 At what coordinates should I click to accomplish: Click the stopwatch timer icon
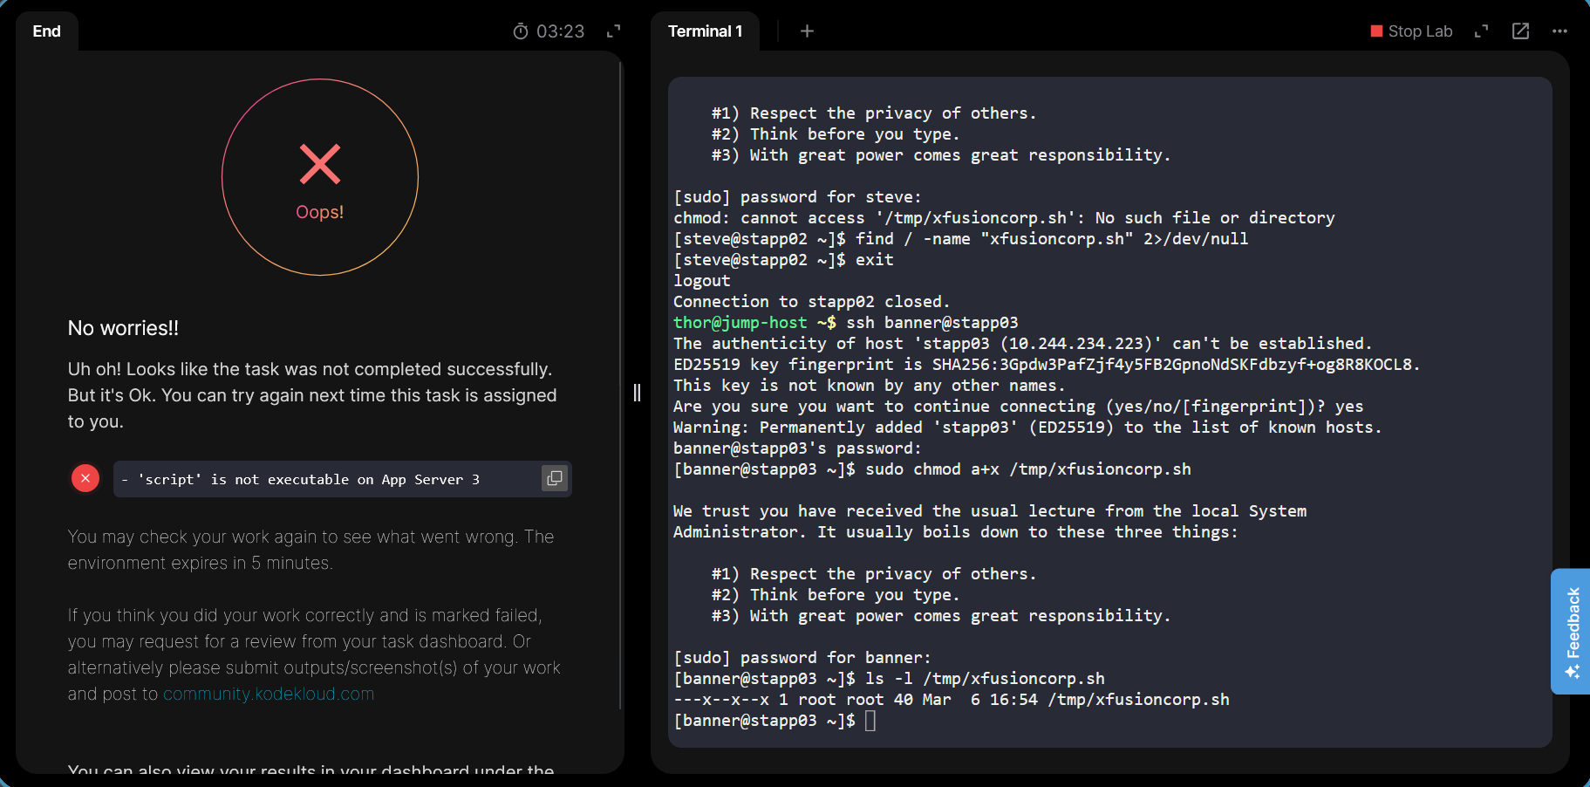(521, 31)
